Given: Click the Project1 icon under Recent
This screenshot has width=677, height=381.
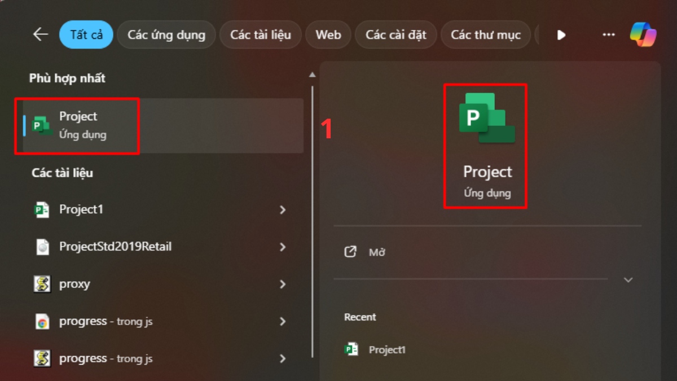Looking at the screenshot, I should (x=351, y=349).
